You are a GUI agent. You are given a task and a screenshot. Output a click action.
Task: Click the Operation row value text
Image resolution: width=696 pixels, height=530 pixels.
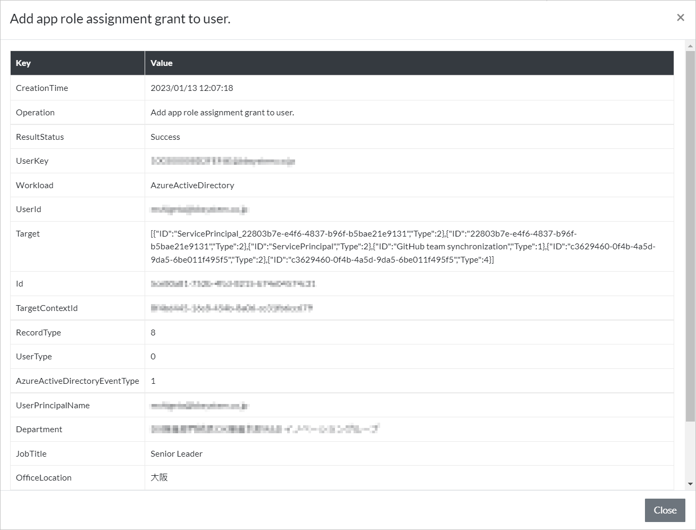[x=222, y=113]
